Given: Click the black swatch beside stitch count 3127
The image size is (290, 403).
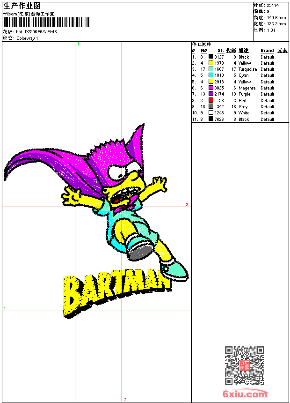Looking at the screenshot, I should (x=210, y=56).
